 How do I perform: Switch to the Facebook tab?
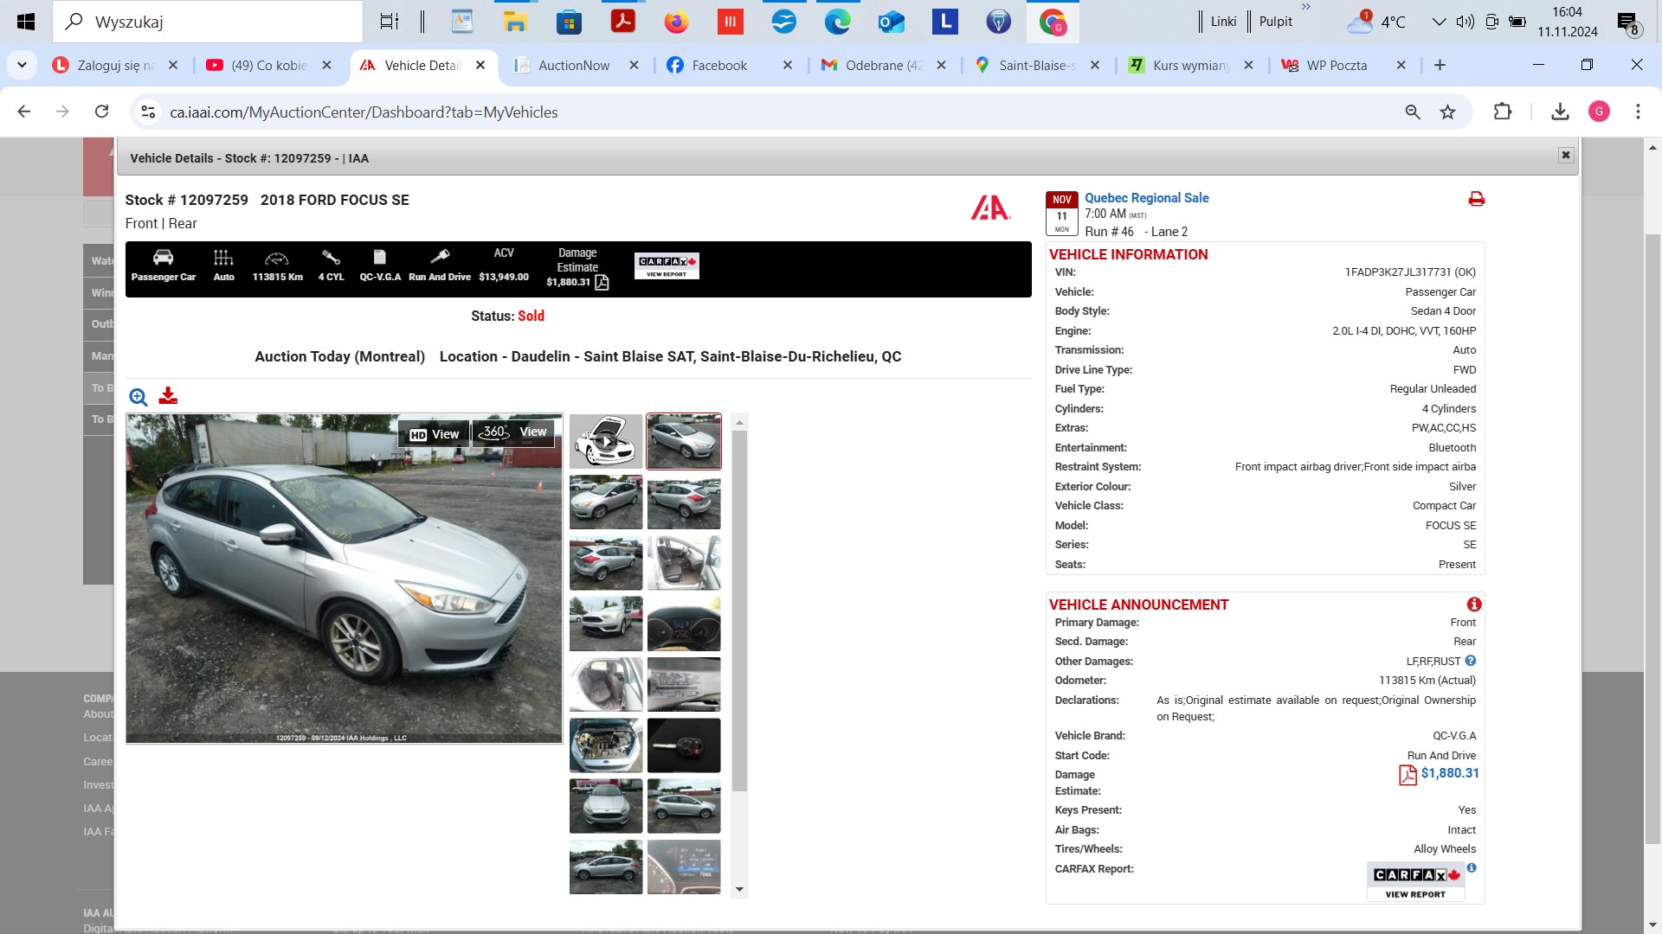point(718,65)
